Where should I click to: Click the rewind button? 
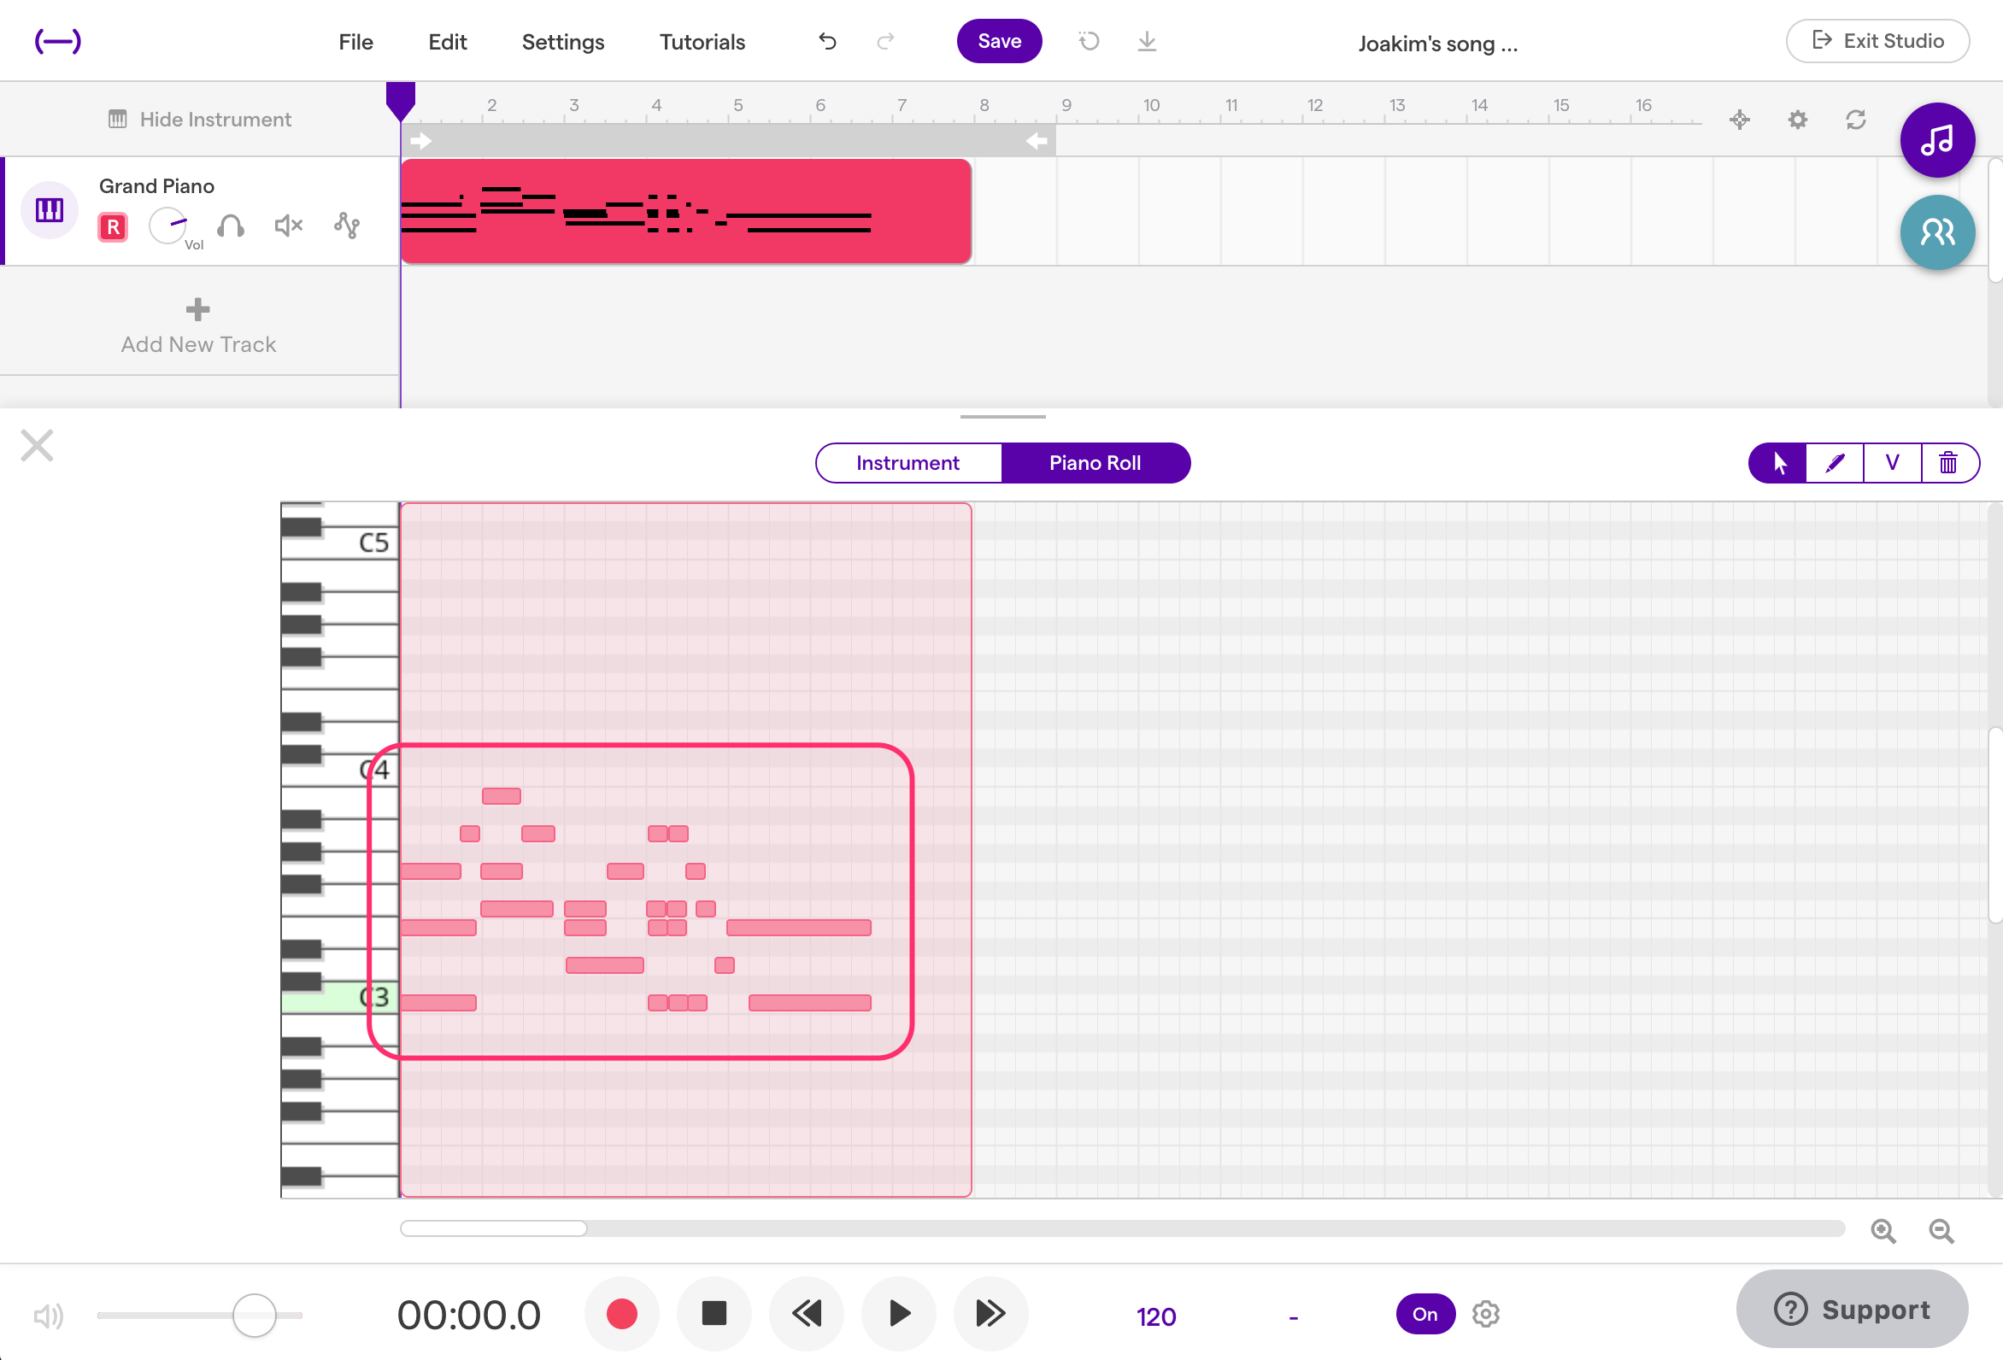tap(807, 1314)
